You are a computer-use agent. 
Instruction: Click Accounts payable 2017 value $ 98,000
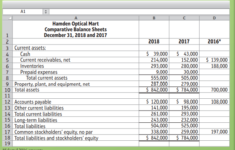[x=184, y=102]
